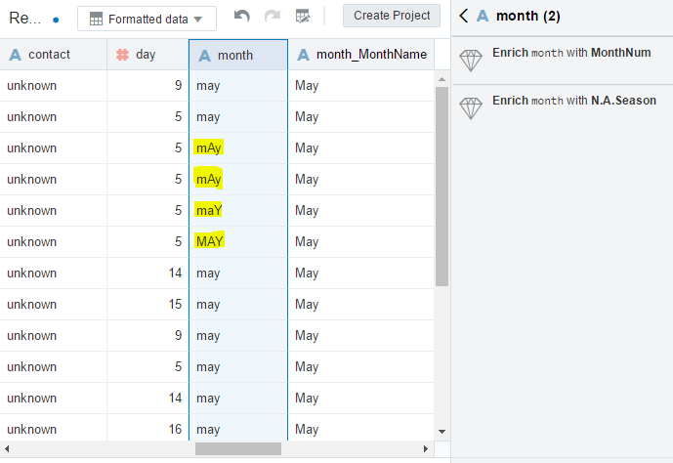Select the month column header
Image resolution: width=673 pixels, height=463 pixels.
click(238, 55)
